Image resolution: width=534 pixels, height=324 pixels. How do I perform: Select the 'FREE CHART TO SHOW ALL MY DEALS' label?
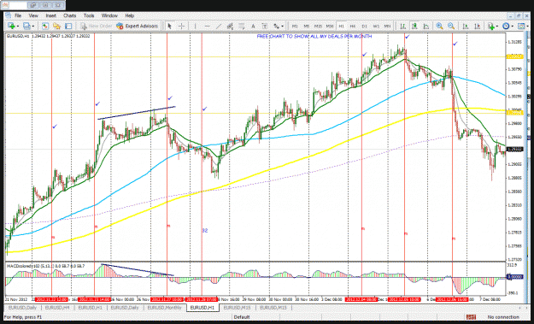coord(314,37)
